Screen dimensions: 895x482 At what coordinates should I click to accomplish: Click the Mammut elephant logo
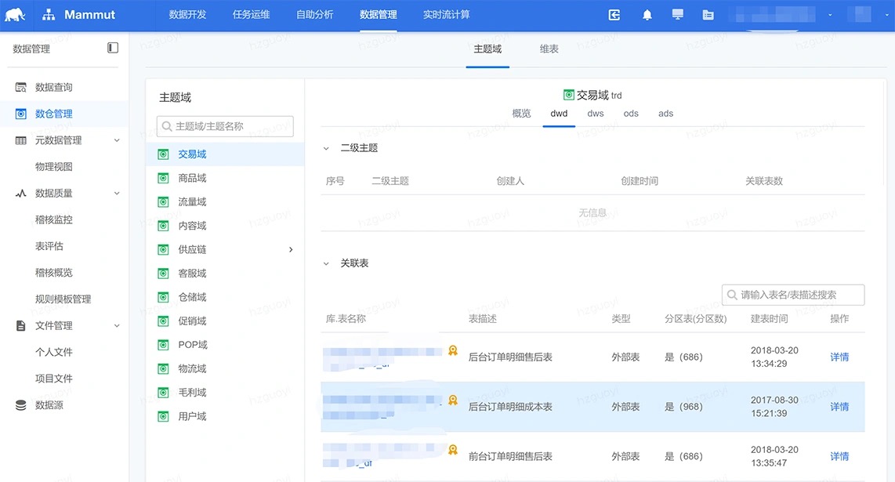tap(15, 15)
